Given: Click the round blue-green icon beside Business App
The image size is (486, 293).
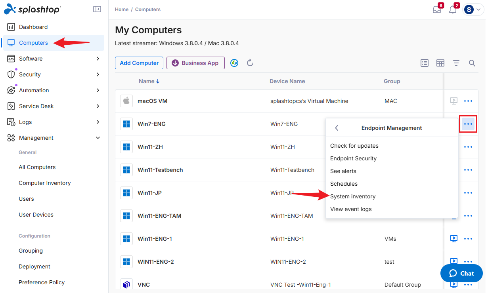Looking at the screenshot, I should (x=234, y=63).
